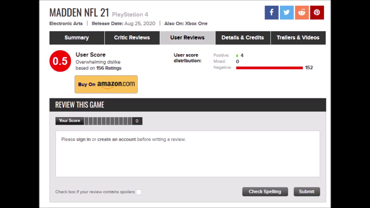Click the release date Aug 25, 2020
This screenshot has width=370, height=208.
pos(140,23)
